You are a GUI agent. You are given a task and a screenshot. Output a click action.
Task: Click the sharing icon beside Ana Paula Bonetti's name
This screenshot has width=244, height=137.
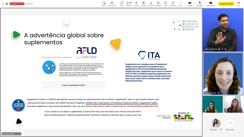218,93
